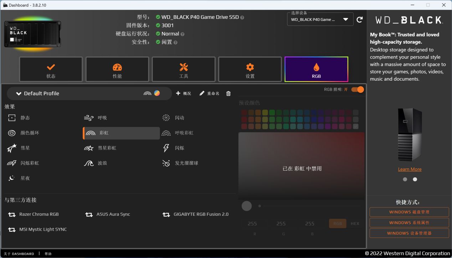Open WINDOWS 磁盘管理 shortcut
The width and height of the screenshot is (452, 258).
point(409,212)
